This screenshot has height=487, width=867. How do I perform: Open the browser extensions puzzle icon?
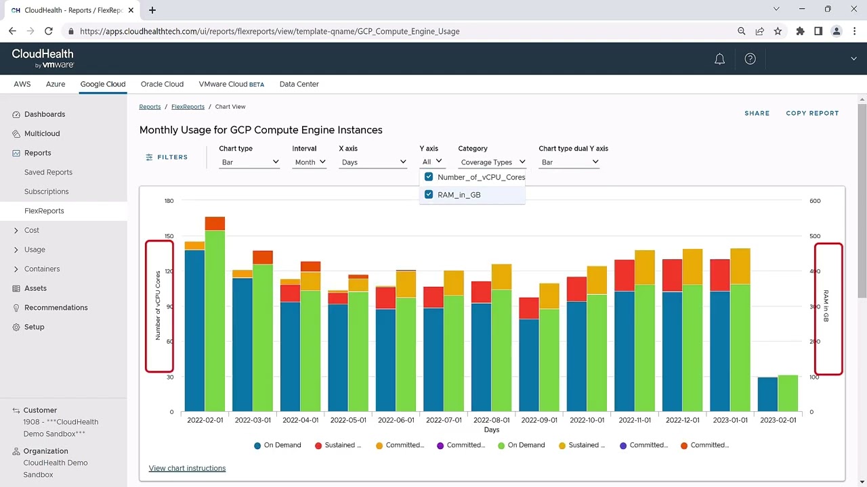[800, 31]
